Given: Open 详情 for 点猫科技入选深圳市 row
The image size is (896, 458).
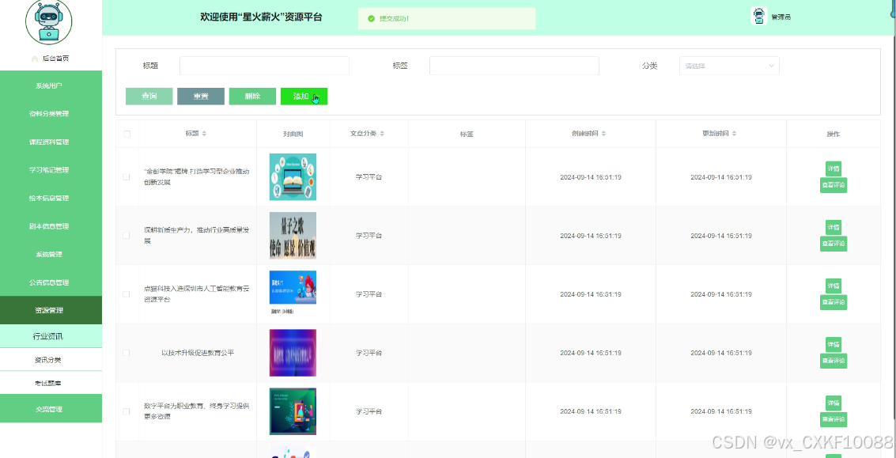Looking at the screenshot, I should tap(834, 286).
